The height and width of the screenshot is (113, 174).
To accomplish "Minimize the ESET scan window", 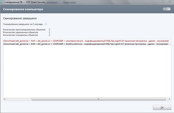I will pyautogui.click(x=158, y=1).
